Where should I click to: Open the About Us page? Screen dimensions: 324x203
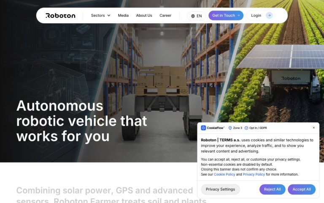pos(144,16)
